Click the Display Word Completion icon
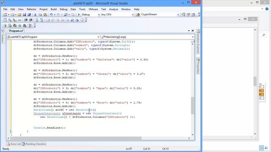This screenshot has height=152, width=271. pos(19,20)
